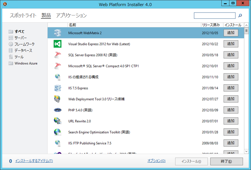The image size is (251, 170).
Task: Click the search magnifier icon
Action: click(x=240, y=15)
